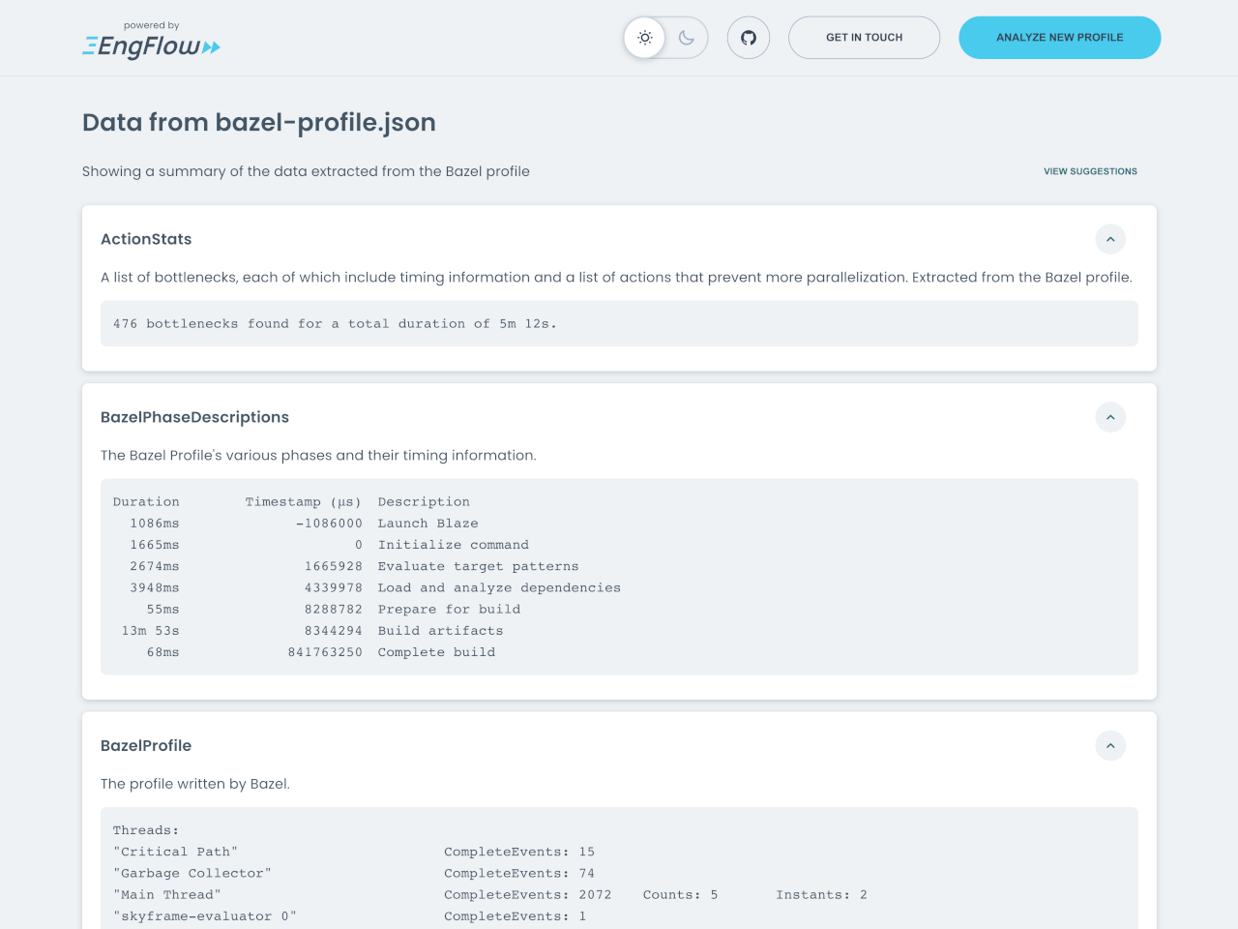This screenshot has height=929, width=1238.
Task: Enable light theme using the toggle pill
Action: point(644,37)
